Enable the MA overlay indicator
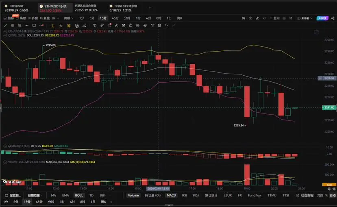 pos(54,195)
